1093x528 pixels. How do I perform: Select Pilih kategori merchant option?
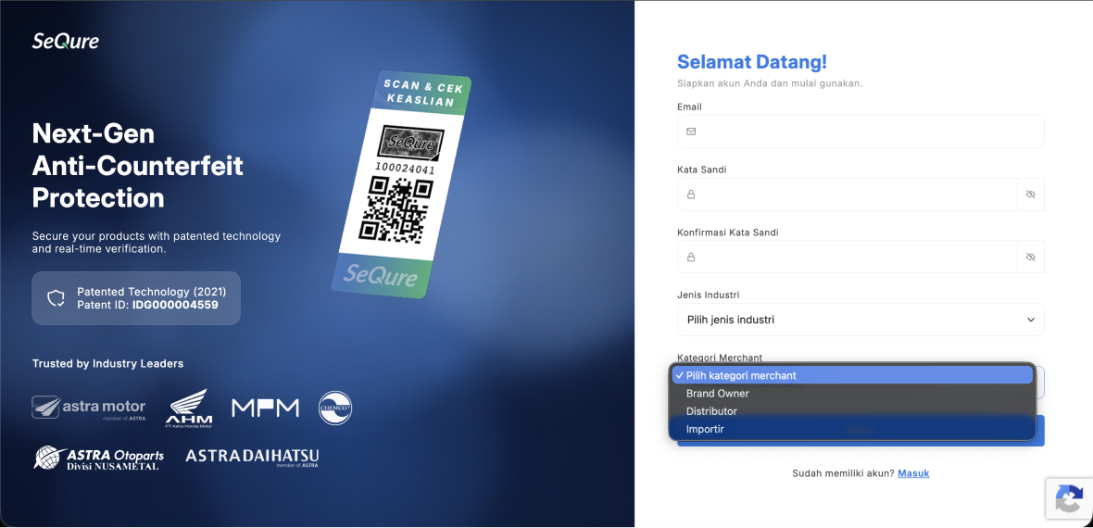point(852,375)
